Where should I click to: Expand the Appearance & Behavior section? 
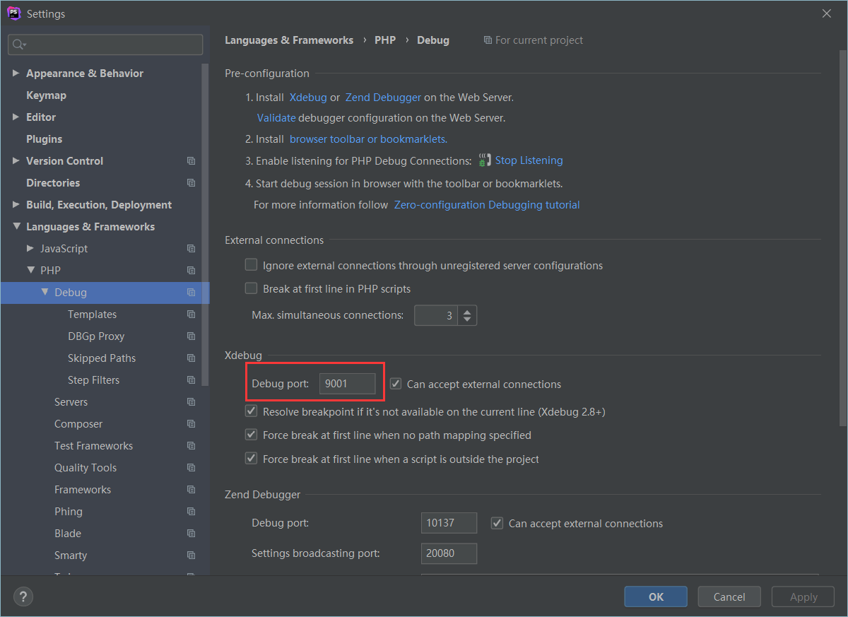pyautogui.click(x=16, y=74)
